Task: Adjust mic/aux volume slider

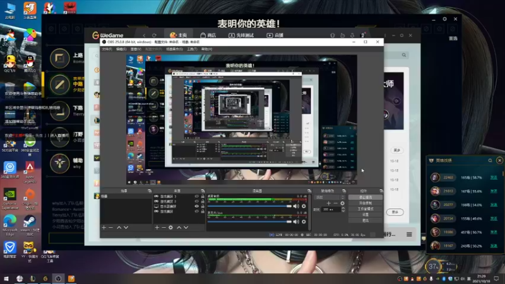Action: (249, 222)
